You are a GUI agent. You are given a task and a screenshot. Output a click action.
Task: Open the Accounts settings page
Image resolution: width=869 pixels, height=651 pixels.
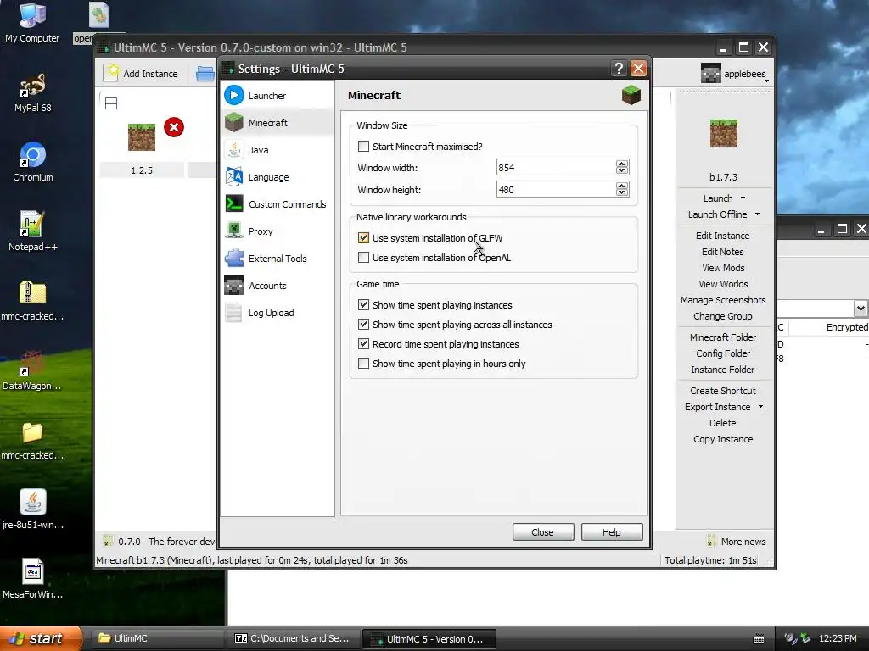(278, 286)
